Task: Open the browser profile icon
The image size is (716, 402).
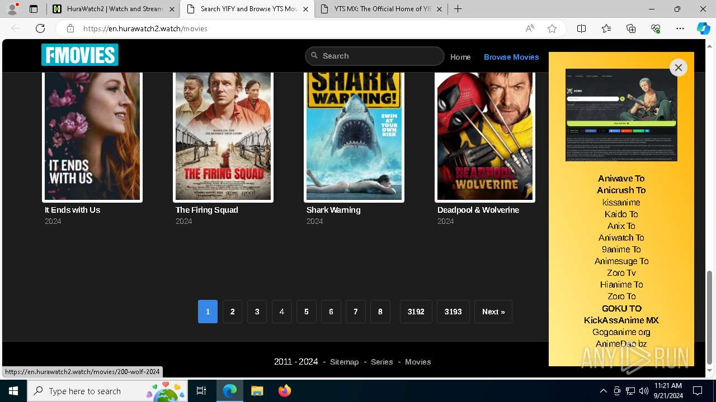Action: tap(12, 9)
